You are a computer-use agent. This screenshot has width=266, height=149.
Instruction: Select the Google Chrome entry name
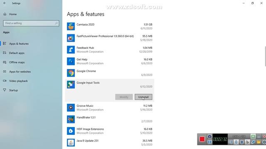click(x=86, y=71)
